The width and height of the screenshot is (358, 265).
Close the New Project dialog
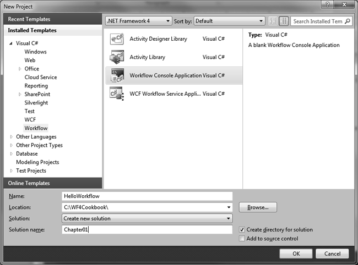coord(344,4)
